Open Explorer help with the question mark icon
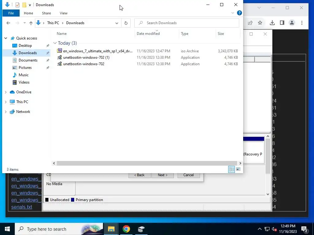The height and width of the screenshot is (235, 314). pos(239,13)
